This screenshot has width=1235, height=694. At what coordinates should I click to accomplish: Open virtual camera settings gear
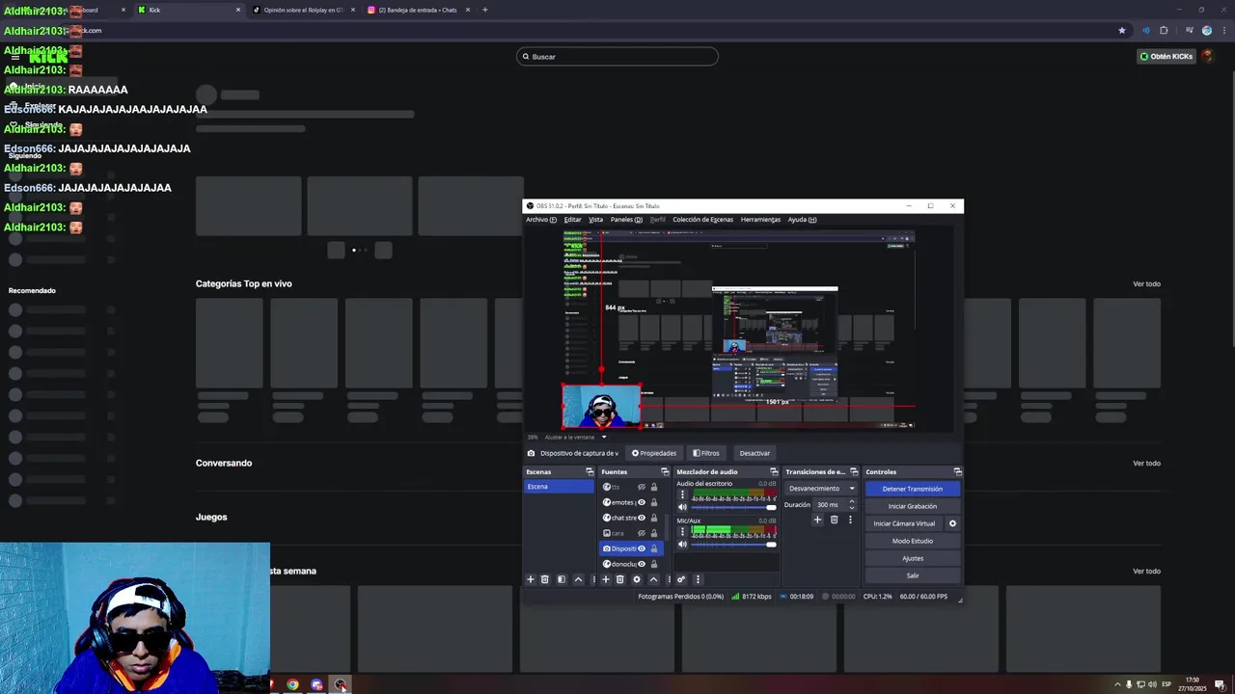952,523
